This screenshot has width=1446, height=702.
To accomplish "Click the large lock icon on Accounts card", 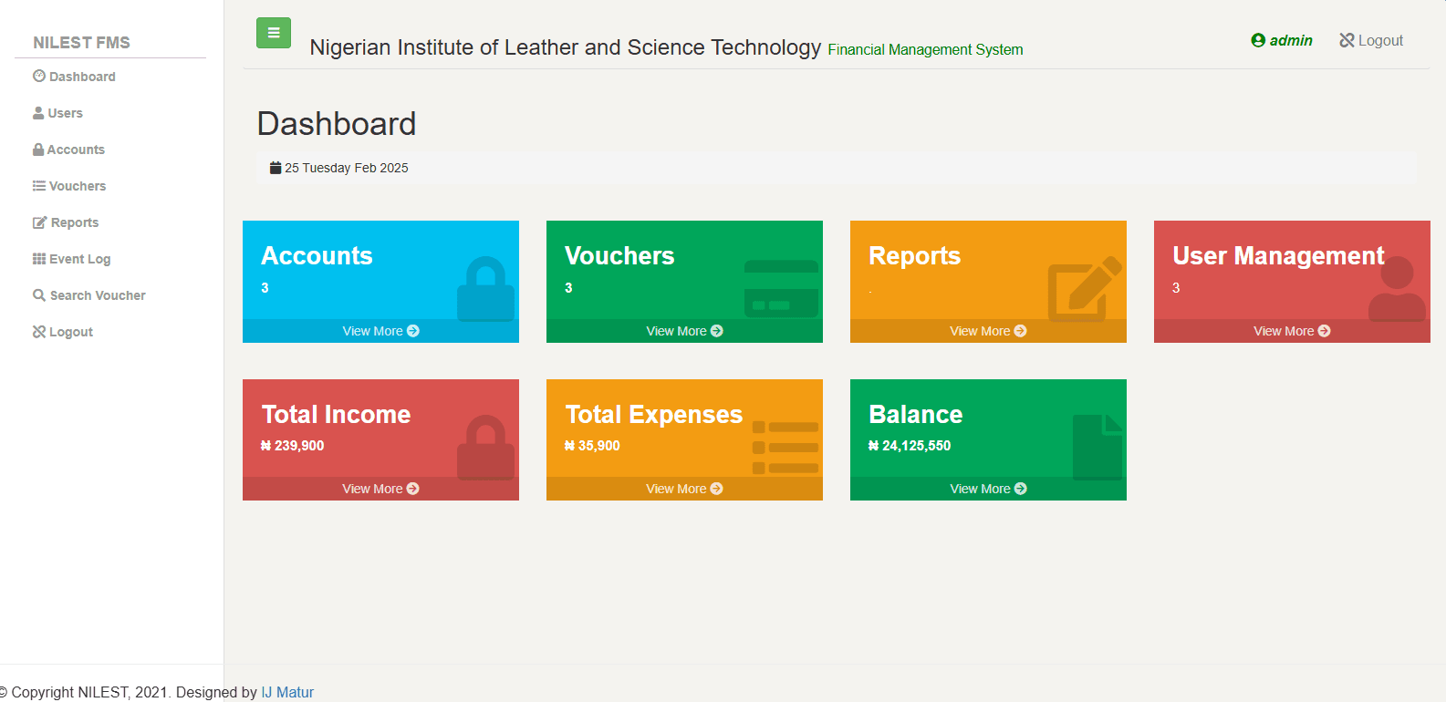I will 485,288.
